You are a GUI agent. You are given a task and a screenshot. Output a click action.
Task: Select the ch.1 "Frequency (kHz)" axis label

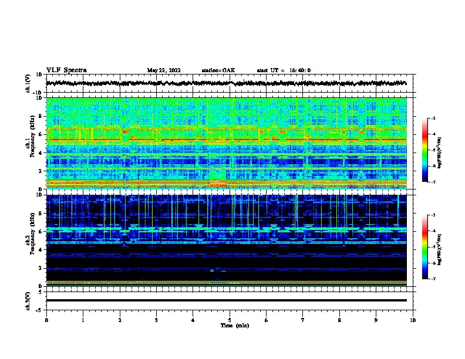32,136
